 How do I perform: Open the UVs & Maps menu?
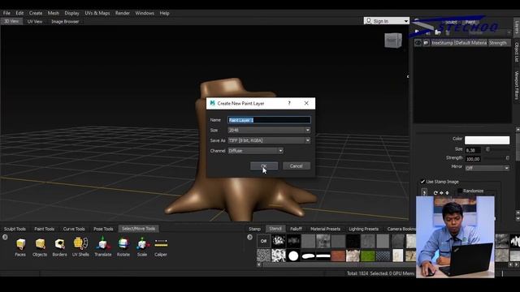97,13
